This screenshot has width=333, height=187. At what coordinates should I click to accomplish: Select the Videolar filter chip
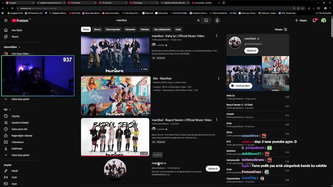click(145, 29)
